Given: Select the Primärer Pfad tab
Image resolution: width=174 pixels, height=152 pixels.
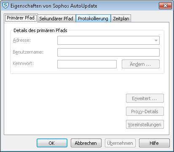Looking at the screenshot, I should click(21, 18).
